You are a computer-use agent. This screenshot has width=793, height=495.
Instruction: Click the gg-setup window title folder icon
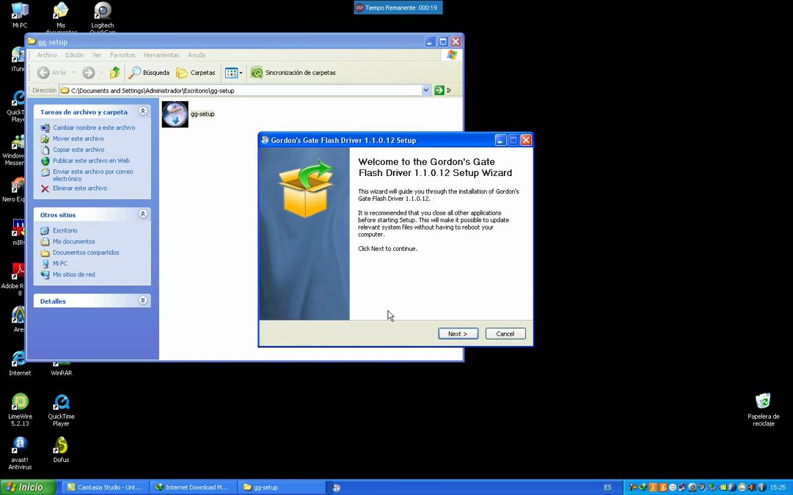32,41
